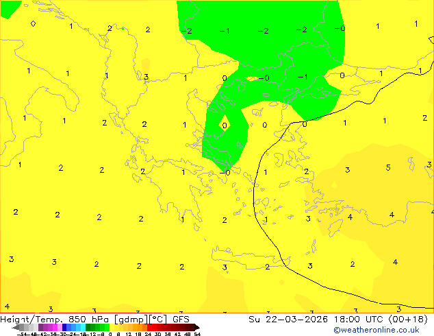Click the legend label 12
The height and width of the screenshot is (336, 434).
click(129, 335)
